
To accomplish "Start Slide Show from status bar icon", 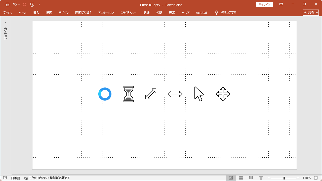I will [x=261, y=178].
